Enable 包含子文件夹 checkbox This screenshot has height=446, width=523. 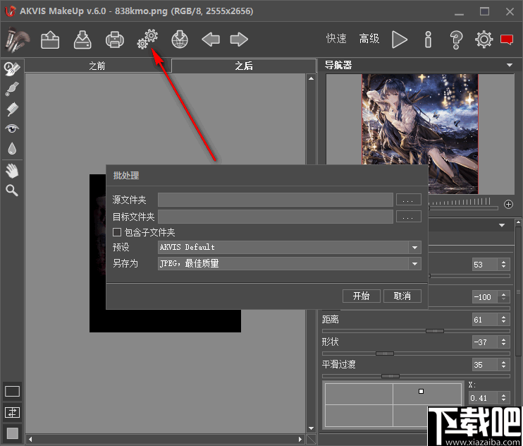click(117, 232)
